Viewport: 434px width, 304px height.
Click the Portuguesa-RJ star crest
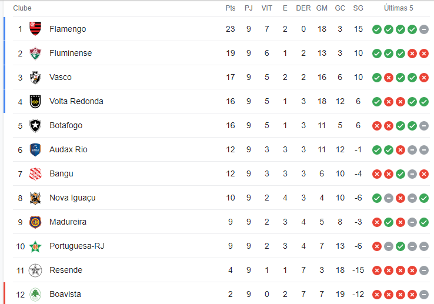(35, 246)
